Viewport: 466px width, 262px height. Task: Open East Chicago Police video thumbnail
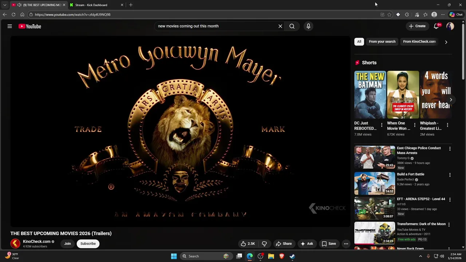click(x=375, y=158)
